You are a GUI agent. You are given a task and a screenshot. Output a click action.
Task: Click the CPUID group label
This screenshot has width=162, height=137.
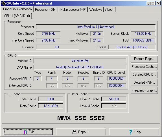coord(12,56)
